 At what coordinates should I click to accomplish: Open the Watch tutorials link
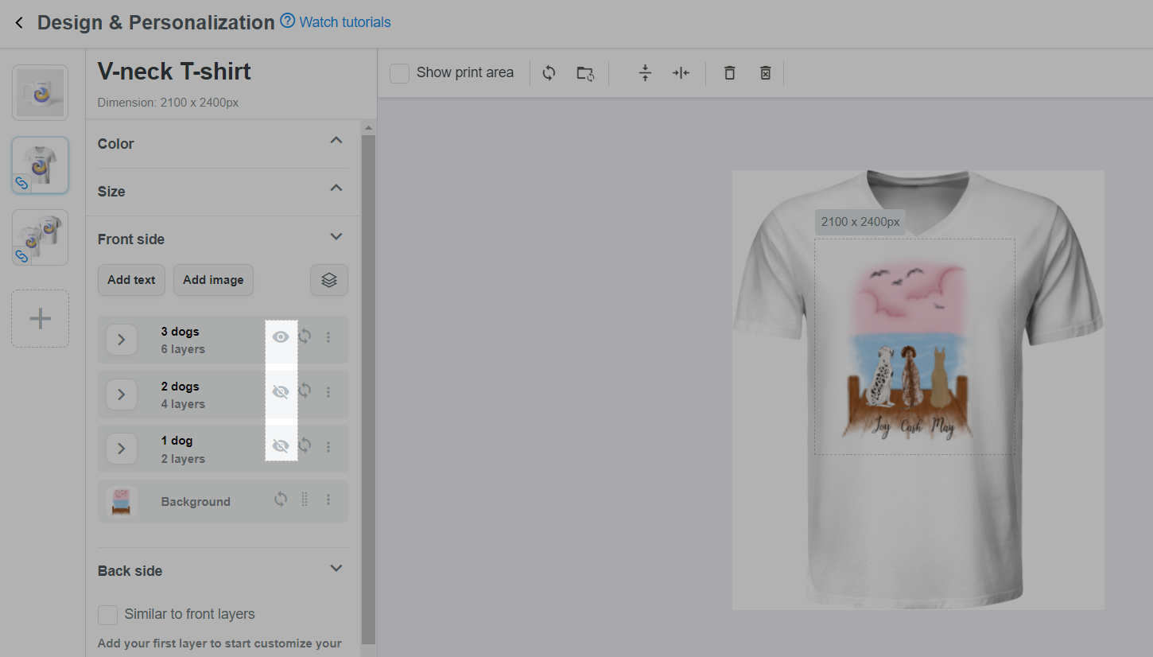344,22
